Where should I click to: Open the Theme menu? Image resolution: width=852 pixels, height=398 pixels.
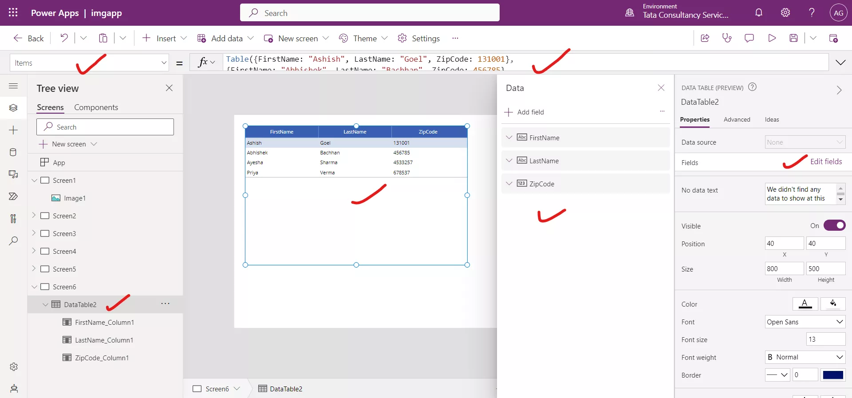[363, 38]
